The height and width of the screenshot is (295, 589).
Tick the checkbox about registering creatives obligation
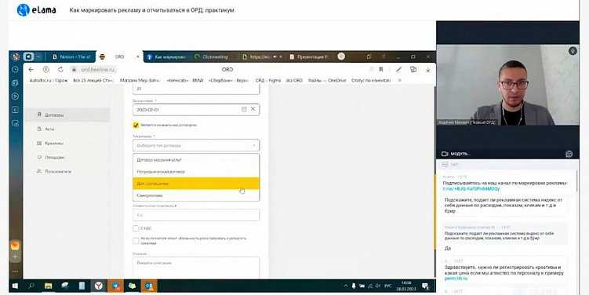(136, 241)
